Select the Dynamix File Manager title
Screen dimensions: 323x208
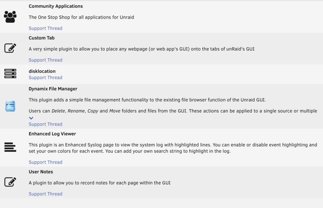click(53, 89)
